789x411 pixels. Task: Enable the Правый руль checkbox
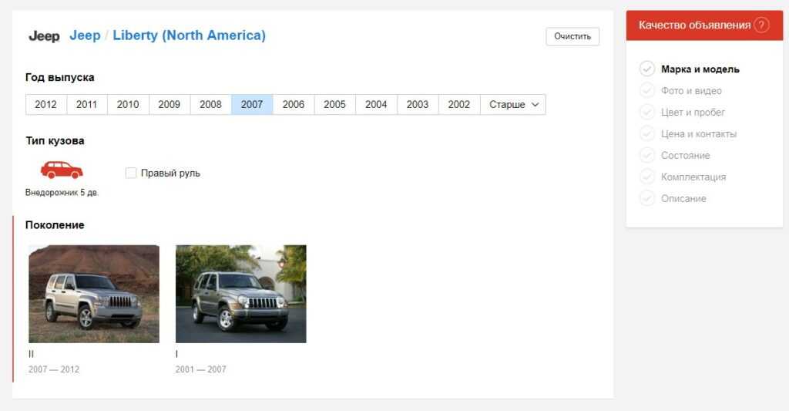click(x=131, y=173)
